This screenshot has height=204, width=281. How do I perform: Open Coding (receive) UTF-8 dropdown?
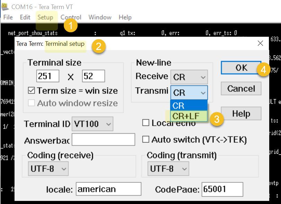point(48,169)
